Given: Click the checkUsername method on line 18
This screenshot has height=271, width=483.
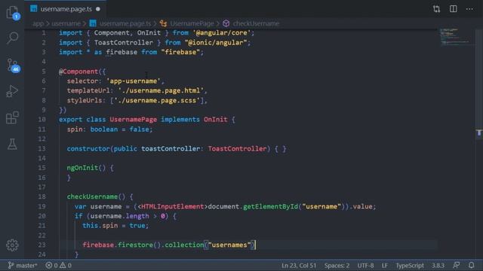Looking at the screenshot, I should click(92, 196).
